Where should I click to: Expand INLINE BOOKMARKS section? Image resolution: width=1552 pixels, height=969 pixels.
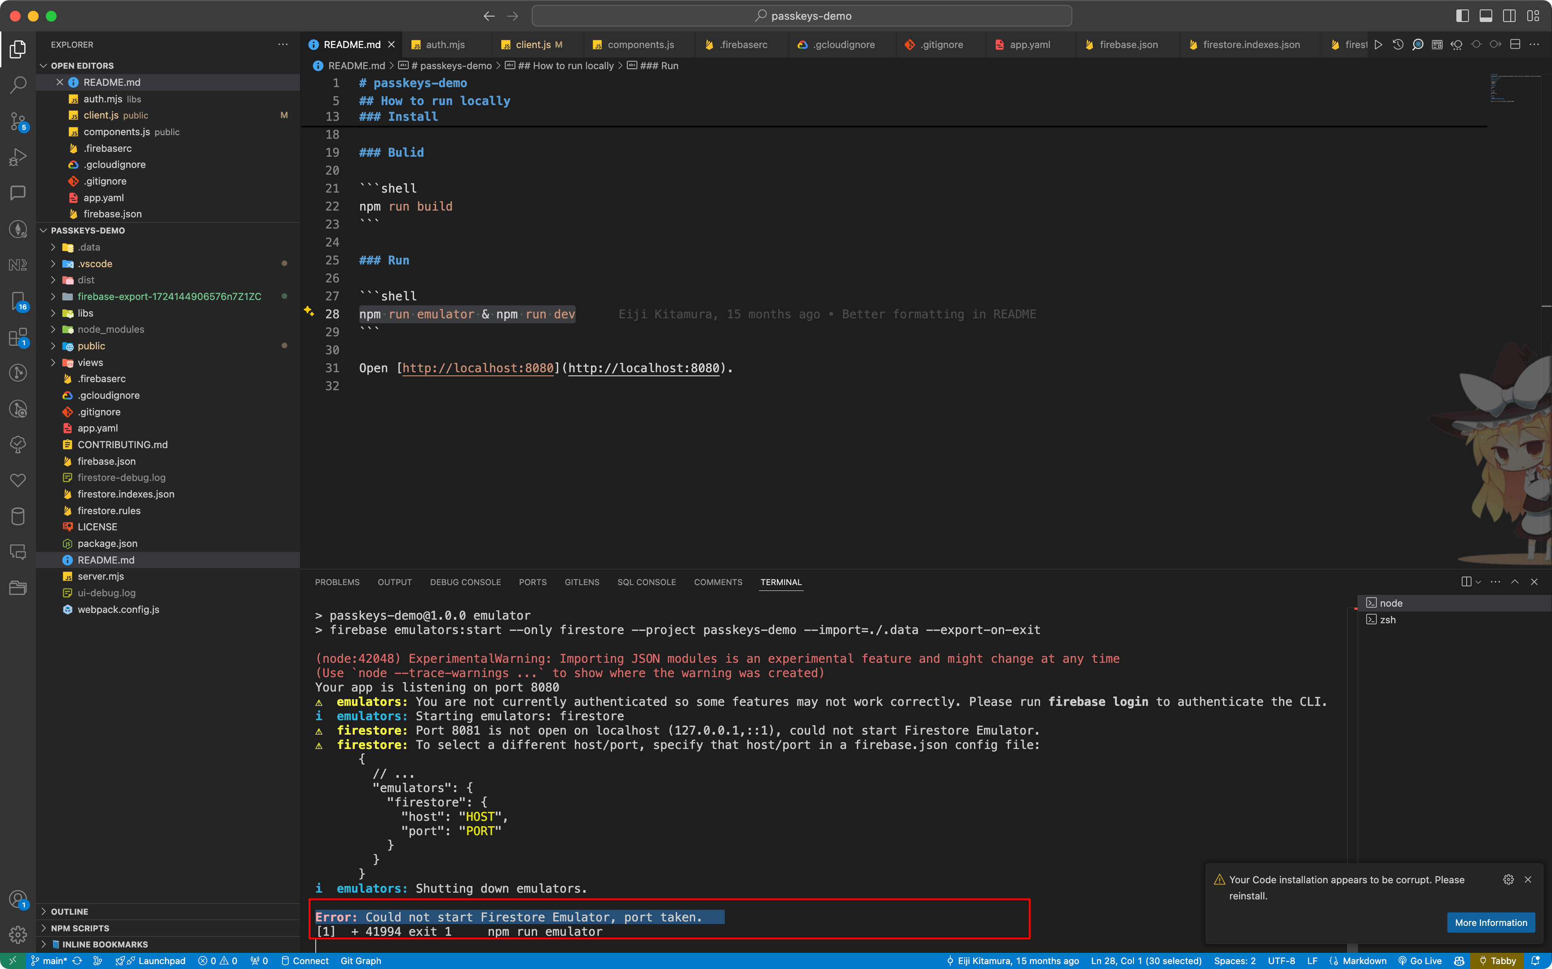click(105, 945)
